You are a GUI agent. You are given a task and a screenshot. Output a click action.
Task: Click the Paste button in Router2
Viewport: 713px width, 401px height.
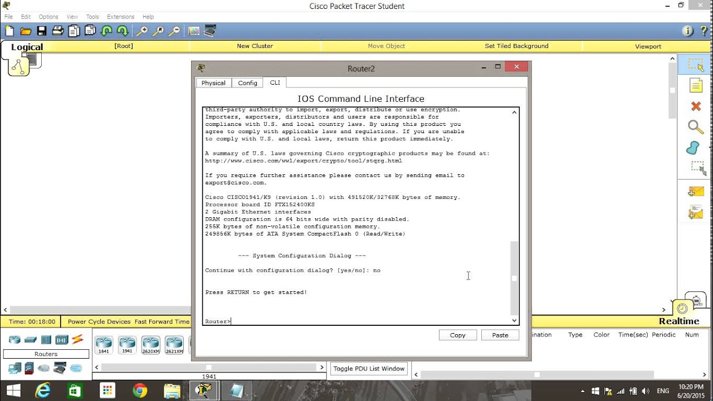(x=500, y=335)
